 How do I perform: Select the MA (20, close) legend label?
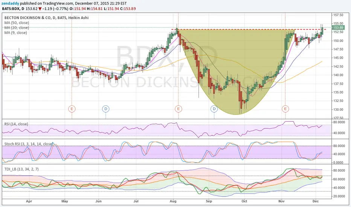click(x=17, y=27)
